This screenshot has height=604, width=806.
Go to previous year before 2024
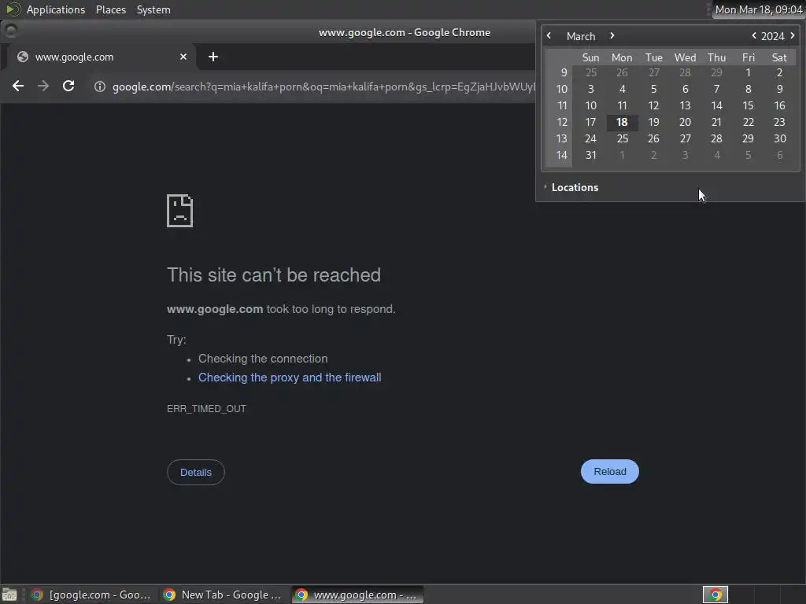tap(753, 35)
